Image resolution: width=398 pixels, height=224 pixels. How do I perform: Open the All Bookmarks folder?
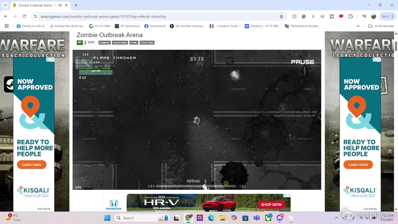pyautogui.click(x=381, y=26)
